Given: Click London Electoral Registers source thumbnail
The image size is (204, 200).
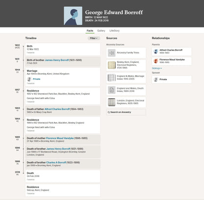Looking at the screenshot, I should point(112,102).
